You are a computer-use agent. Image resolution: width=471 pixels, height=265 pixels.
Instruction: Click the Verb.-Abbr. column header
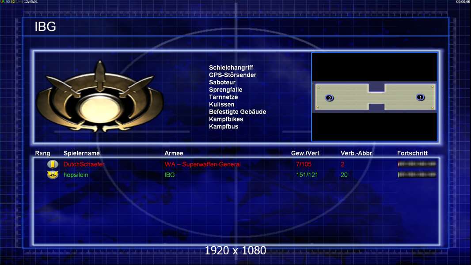coord(357,153)
